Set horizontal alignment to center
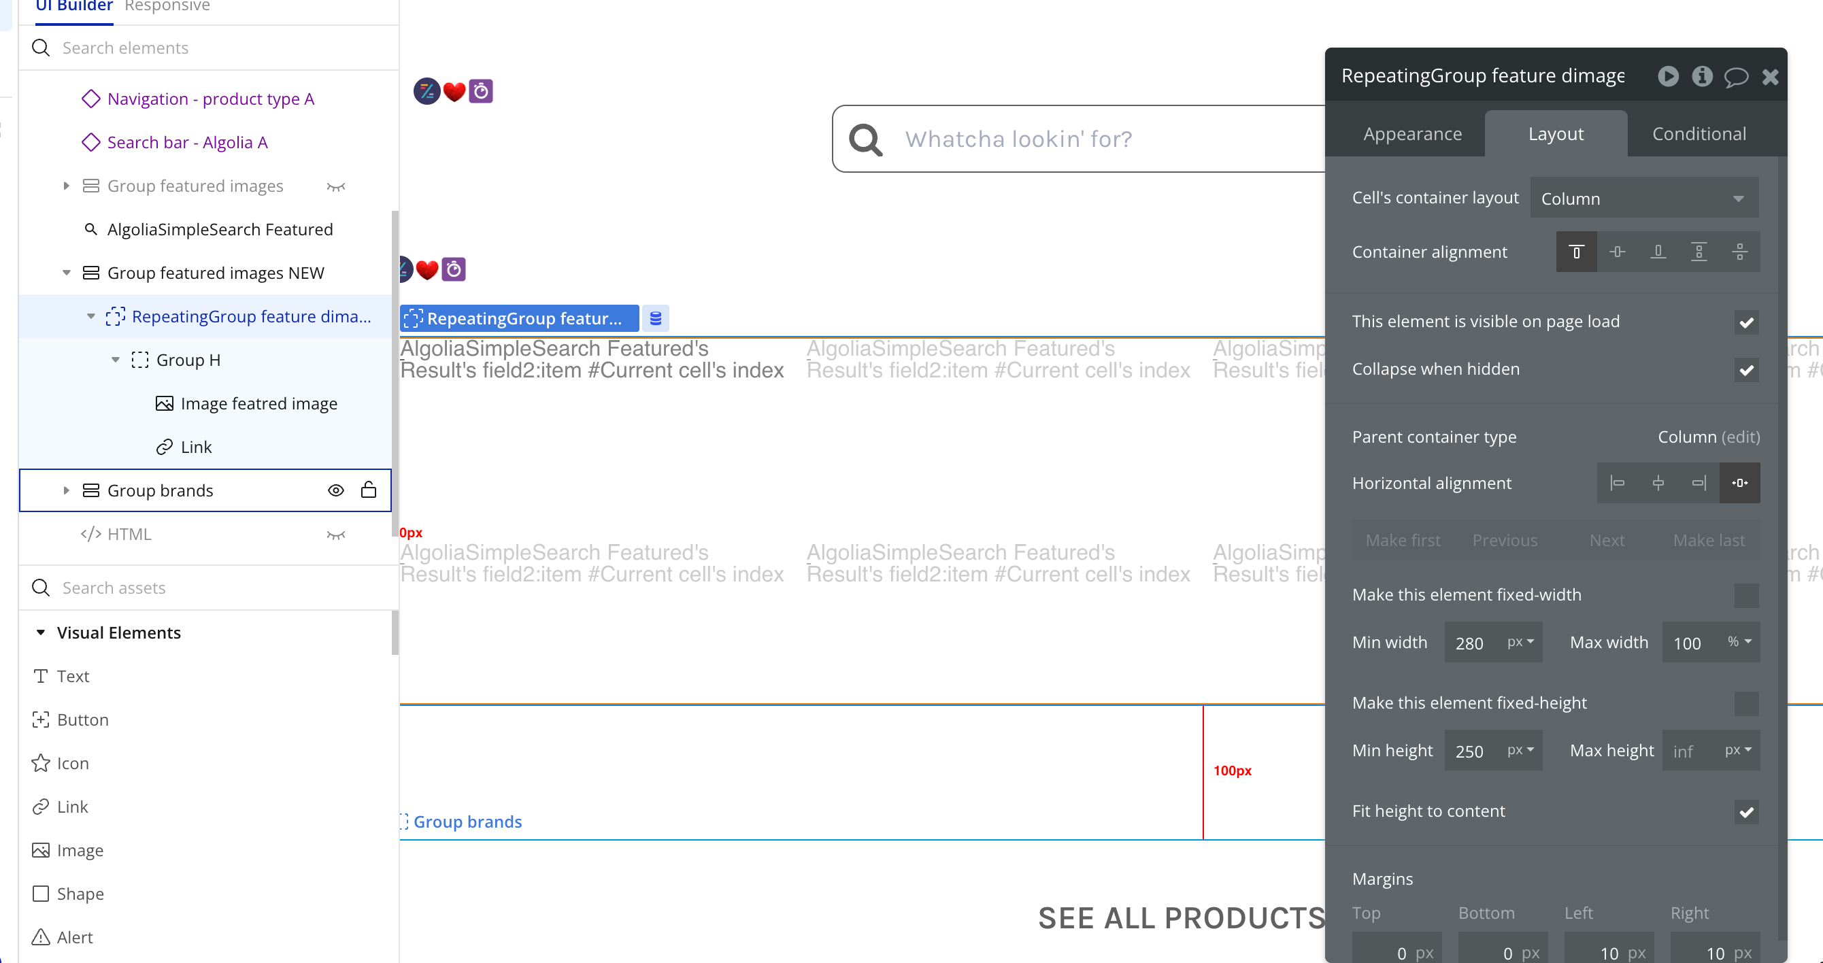The width and height of the screenshot is (1823, 963). [x=1658, y=484]
